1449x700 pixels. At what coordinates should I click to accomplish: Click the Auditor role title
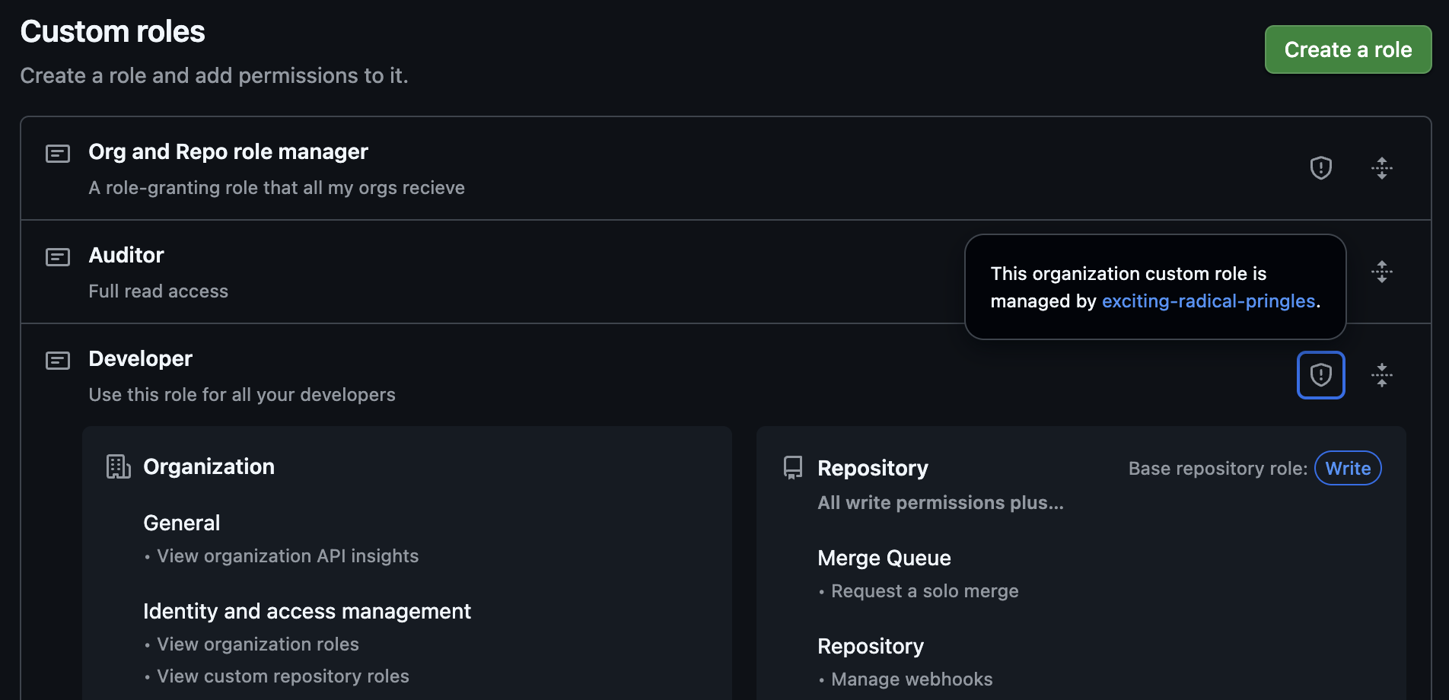click(x=126, y=256)
